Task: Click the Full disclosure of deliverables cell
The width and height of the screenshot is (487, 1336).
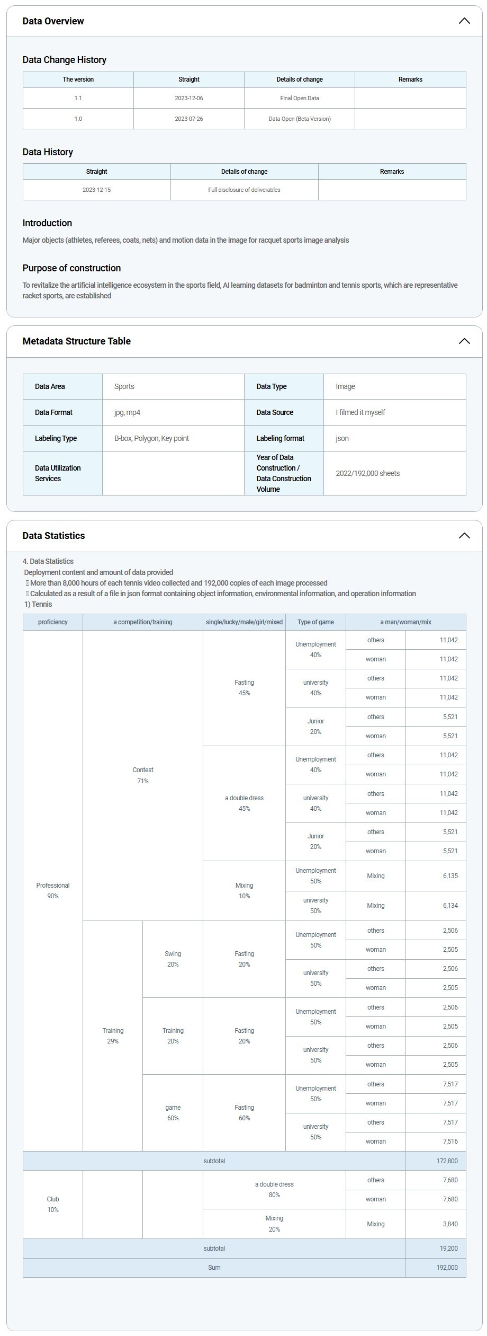Action: pyautogui.click(x=244, y=190)
